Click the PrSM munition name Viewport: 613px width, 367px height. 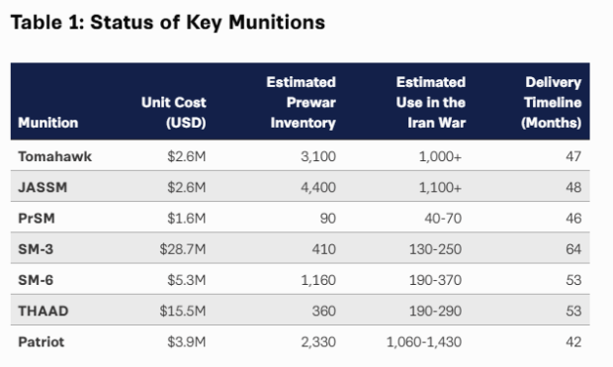coord(37,219)
